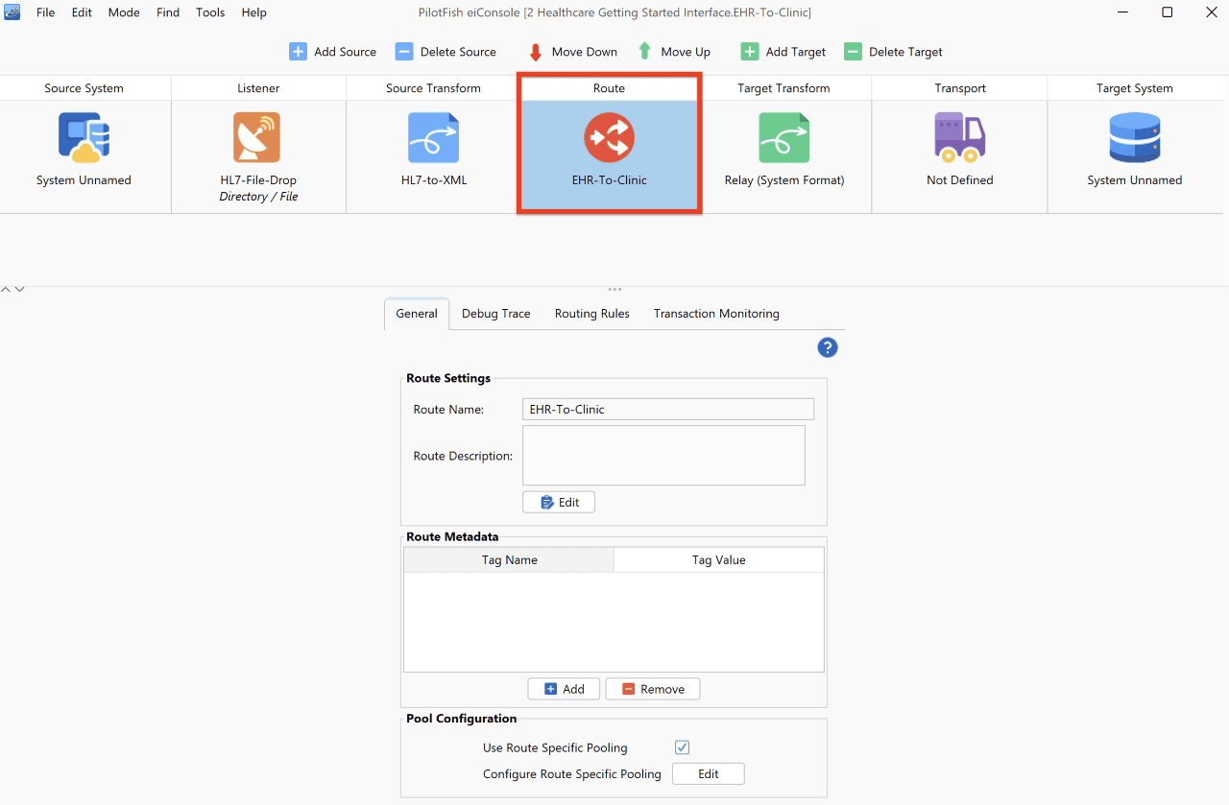
Task: Click the PilotFish app icon in title bar
Action: click(x=12, y=12)
